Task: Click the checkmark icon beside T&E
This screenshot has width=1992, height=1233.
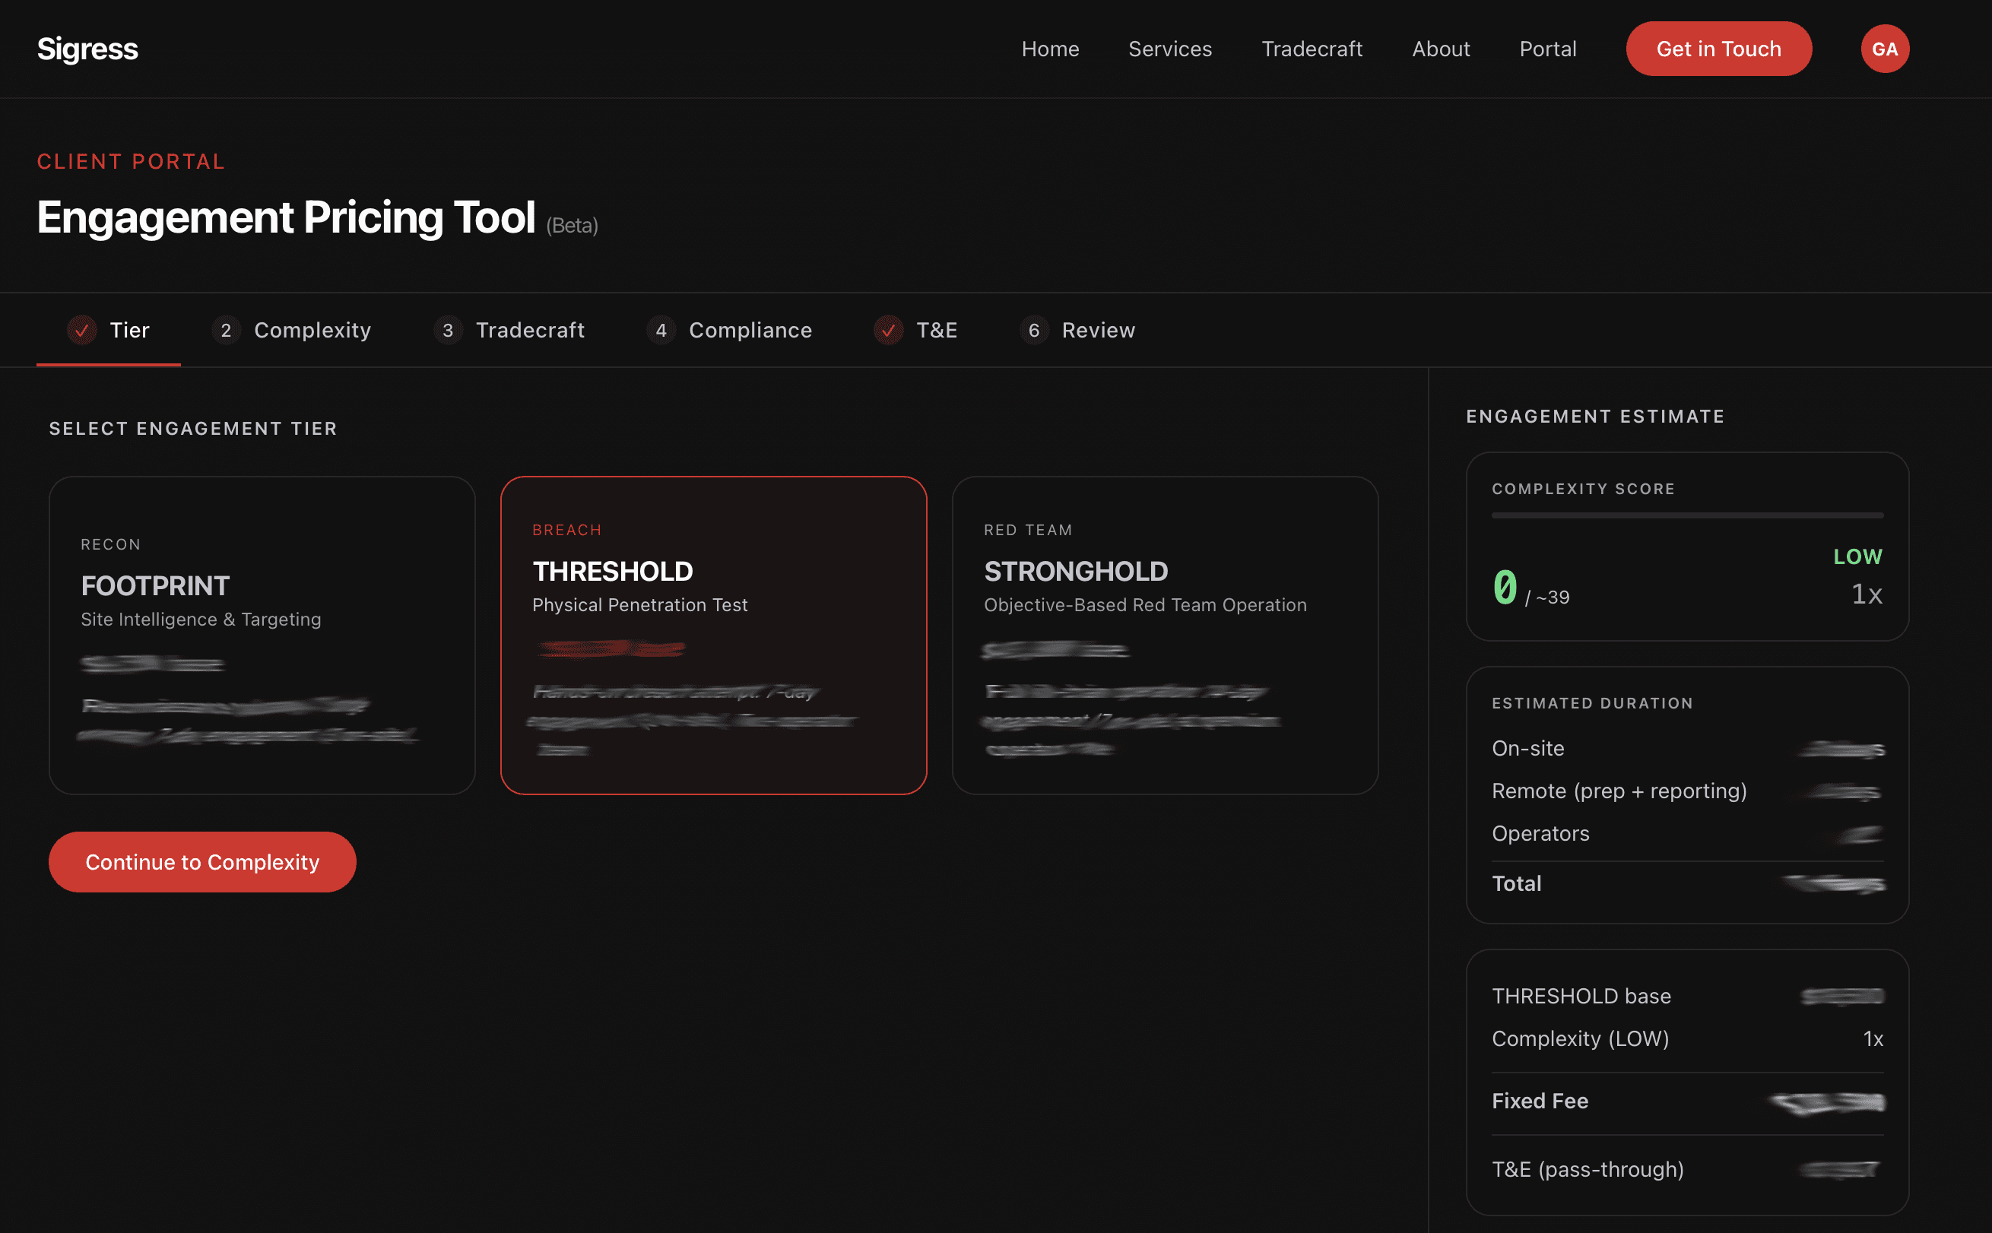Action: coord(887,330)
